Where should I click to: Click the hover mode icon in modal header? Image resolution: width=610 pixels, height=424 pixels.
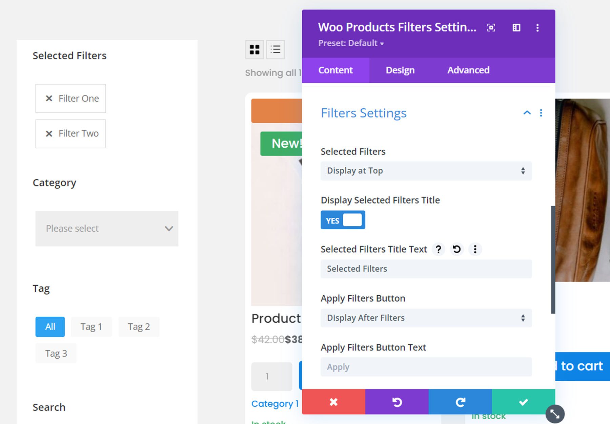tap(491, 28)
